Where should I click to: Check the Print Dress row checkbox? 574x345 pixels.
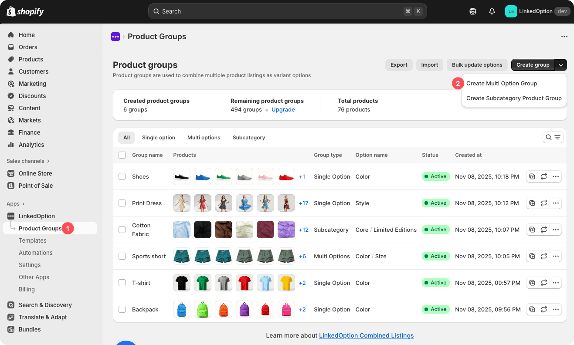pyautogui.click(x=122, y=203)
